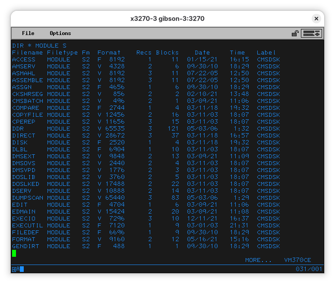This screenshot has height=284, width=335.
Task: Open the on-screen keypad icon
Action: pyautogui.click(x=311, y=33)
